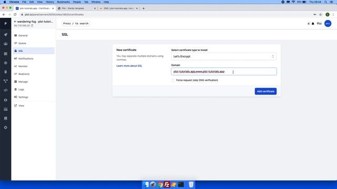Click the Ploi logo at sidebar top
This screenshot has height=189, width=337.
tap(6, 24)
